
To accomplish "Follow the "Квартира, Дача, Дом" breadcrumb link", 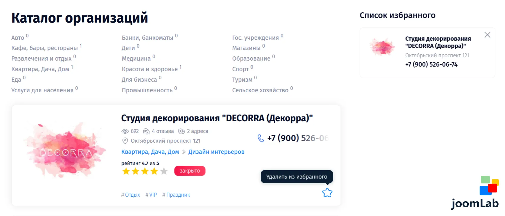I will pyautogui.click(x=150, y=152).
